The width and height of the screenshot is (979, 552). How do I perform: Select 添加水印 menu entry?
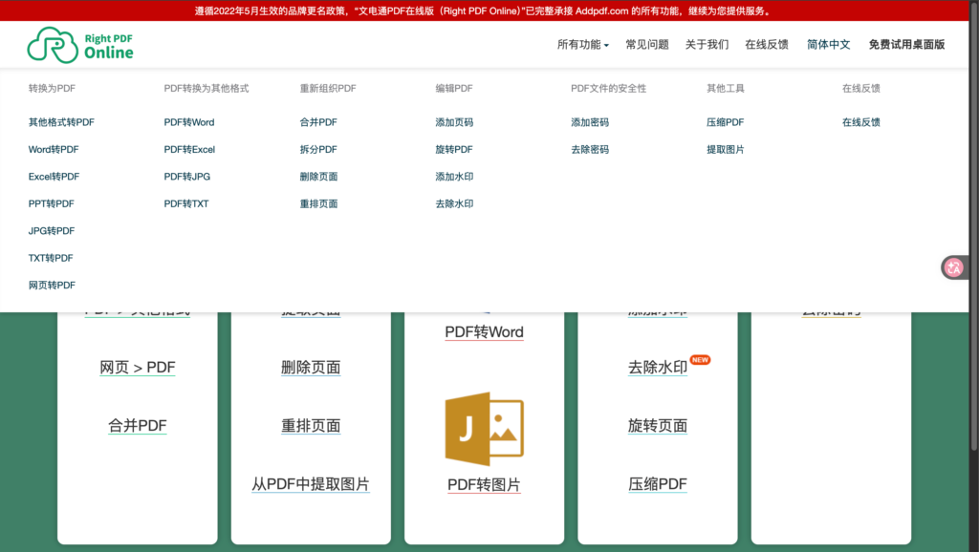point(454,177)
